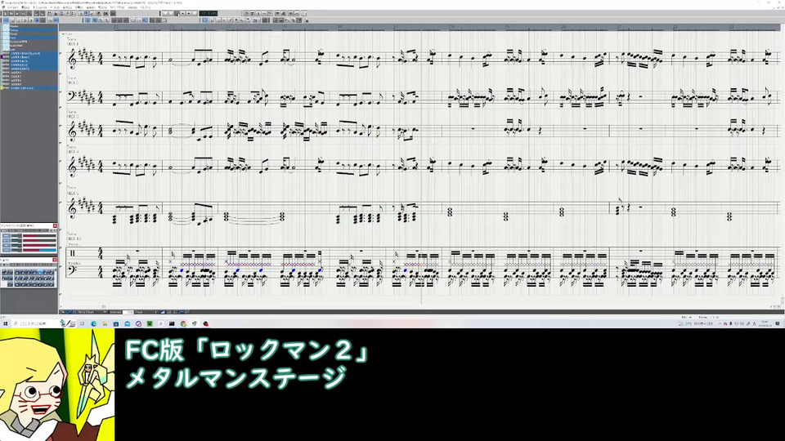Viewport: 785px width, 441px height.
Task: Click the Interval value field below the score
Action: [128, 312]
